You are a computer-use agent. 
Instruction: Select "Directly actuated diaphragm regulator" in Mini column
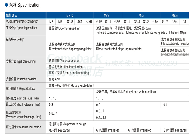(x=119, y=49)
